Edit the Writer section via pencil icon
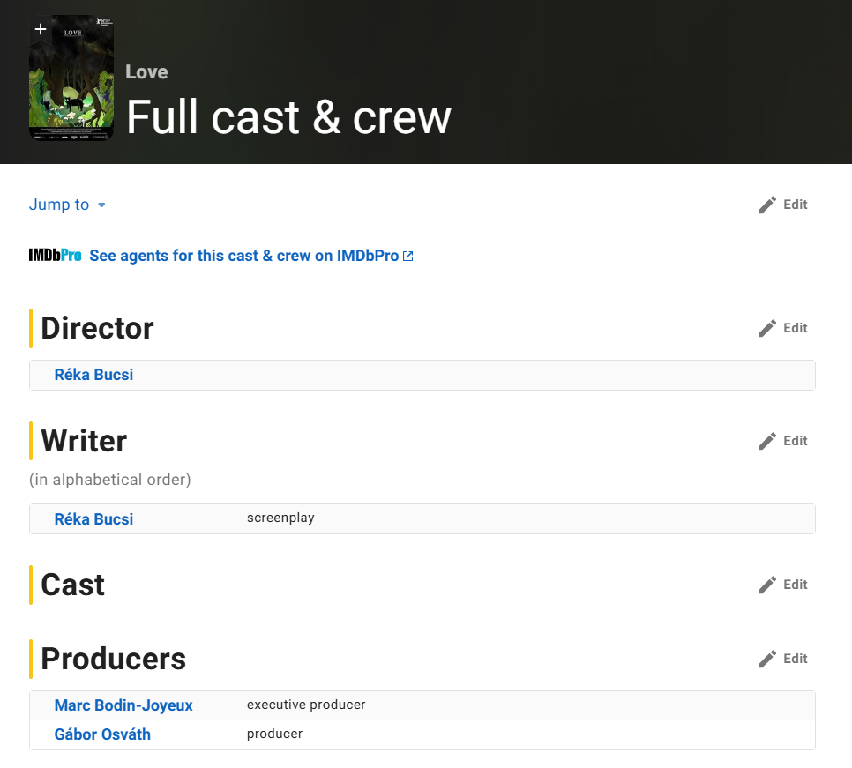The width and height of the screenshot is (852, 768). [x=782, y=441]
